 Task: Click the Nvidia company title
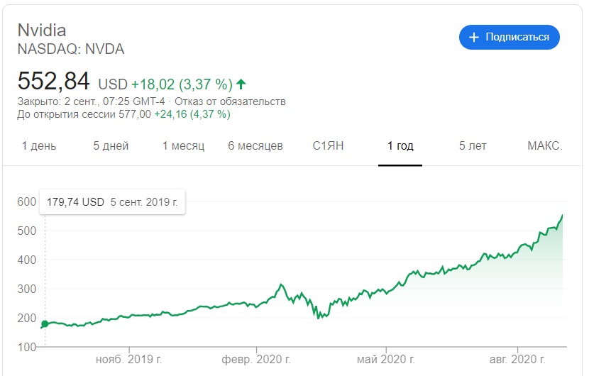[42, 31]
